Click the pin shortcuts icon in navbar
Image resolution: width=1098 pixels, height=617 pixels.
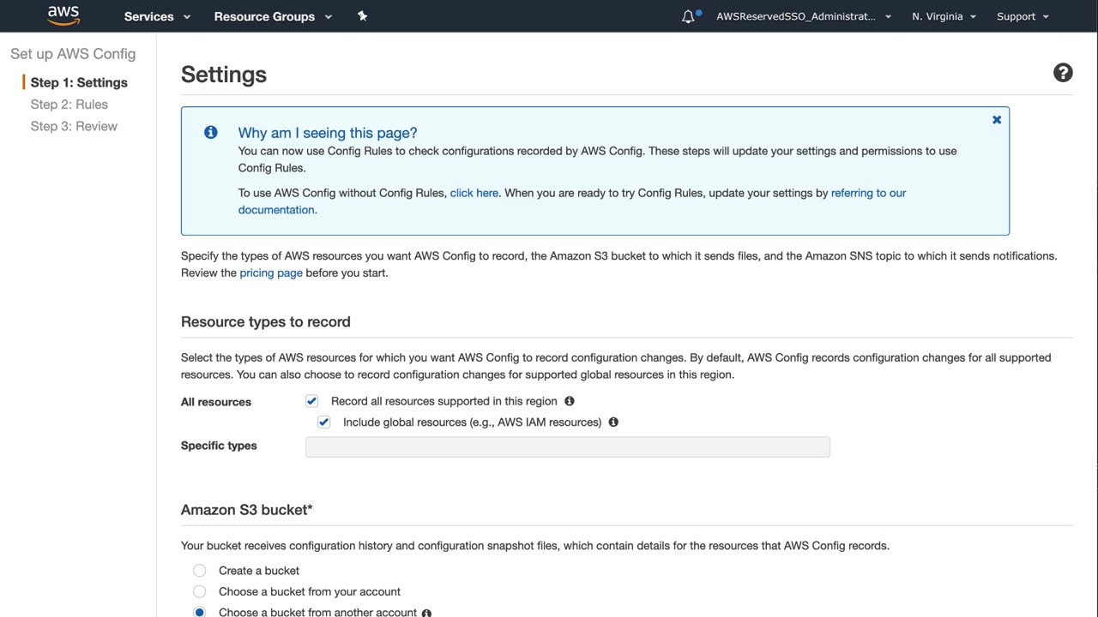point(362,16)
